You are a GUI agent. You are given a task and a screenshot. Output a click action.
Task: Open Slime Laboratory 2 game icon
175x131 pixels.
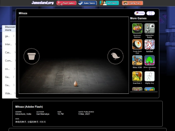[149, 60]
